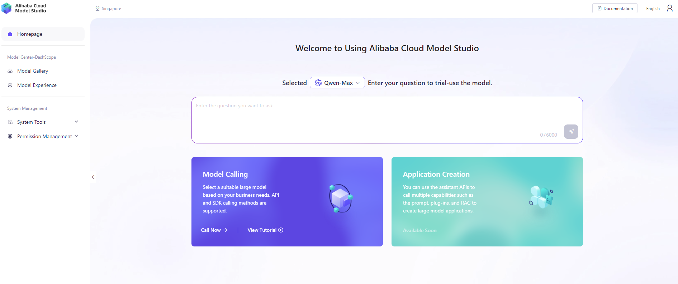Click the Model Calling cube illustration
This screenshot has width=678, height=284.
341,198
